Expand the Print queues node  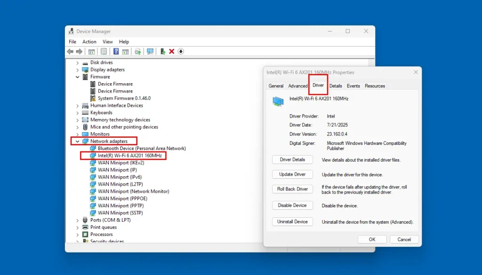tap(78, 228)
